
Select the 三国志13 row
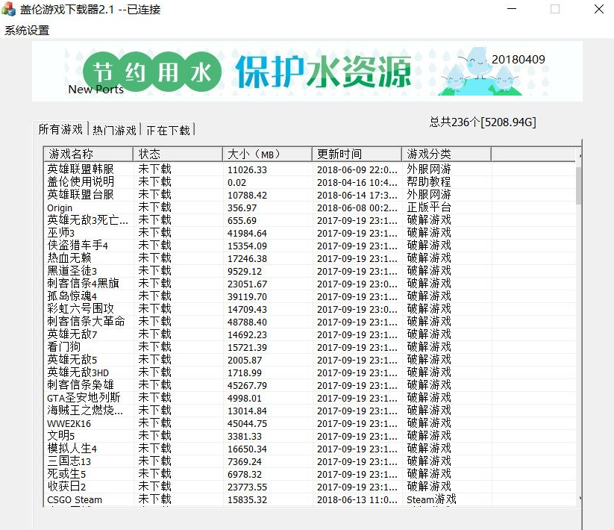(x=310, y=461)
